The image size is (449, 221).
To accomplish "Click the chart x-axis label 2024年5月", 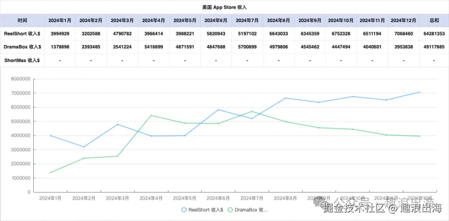I will coord(185,198).
